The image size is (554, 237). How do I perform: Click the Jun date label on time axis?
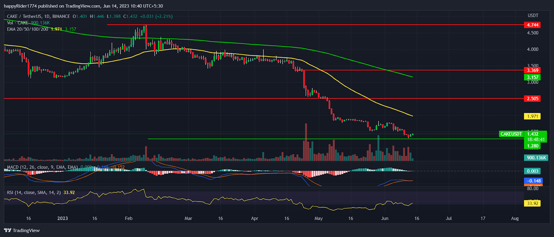click(x=385, y=218)
